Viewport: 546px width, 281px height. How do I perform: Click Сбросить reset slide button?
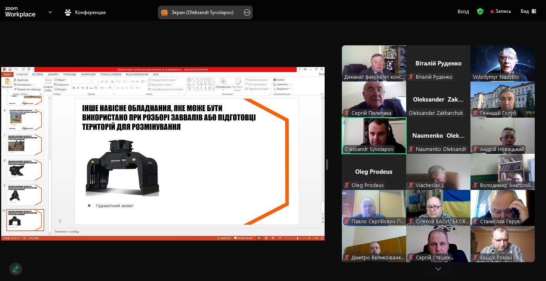(61, 85)
